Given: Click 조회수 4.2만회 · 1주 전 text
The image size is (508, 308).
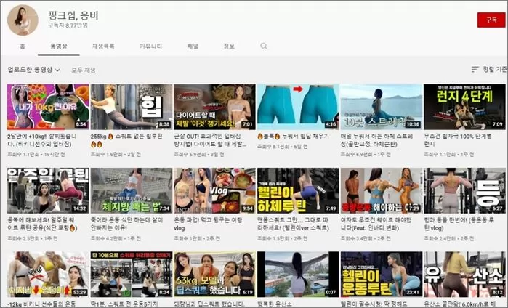Looking at the screenshot, I should pos(116,238).
